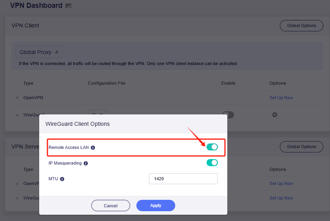Toggle the WireGuard client Enable switch

click(x=228, y=114)
